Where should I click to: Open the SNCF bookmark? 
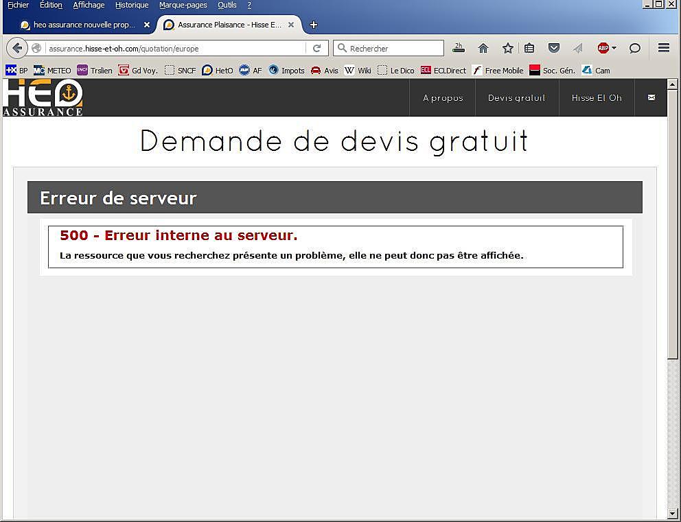(181, 70)
